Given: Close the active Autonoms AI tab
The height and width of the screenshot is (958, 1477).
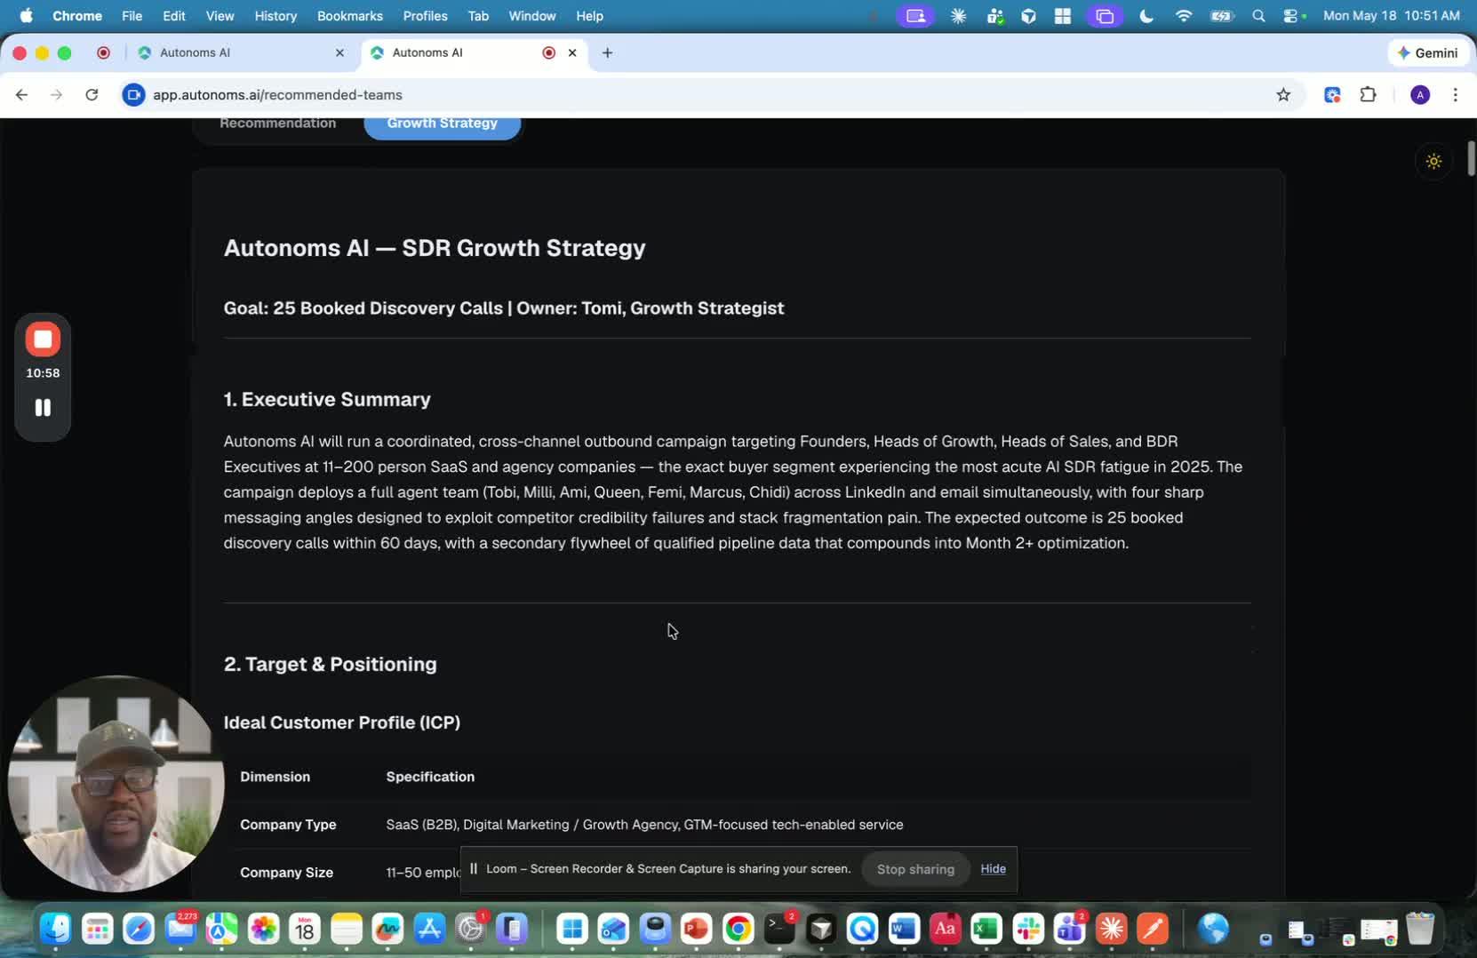Looking at the screenshot, I should (x=572, y=53).
